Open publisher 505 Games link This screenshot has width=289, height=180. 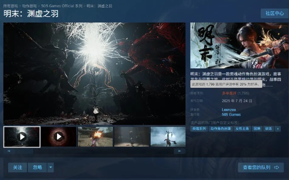click(x=231, y=115)
